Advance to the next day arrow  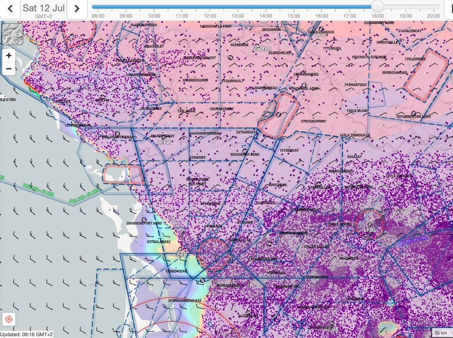(77, 9)
